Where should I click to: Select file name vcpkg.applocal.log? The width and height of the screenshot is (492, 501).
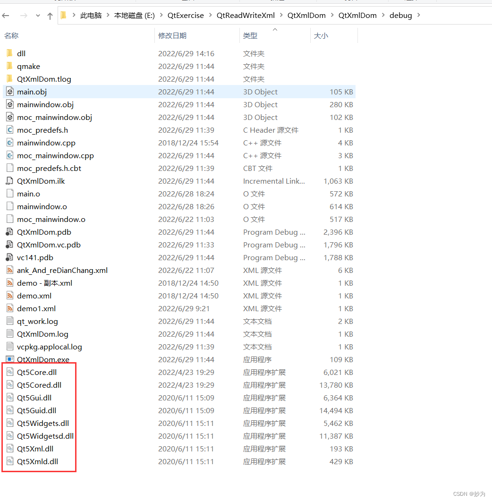50,347
